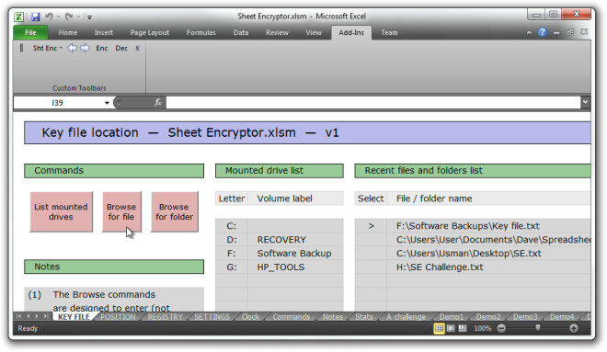Screen dimensions: 607x352
Task: Switch to the View tab
Action: pos(314,32)
